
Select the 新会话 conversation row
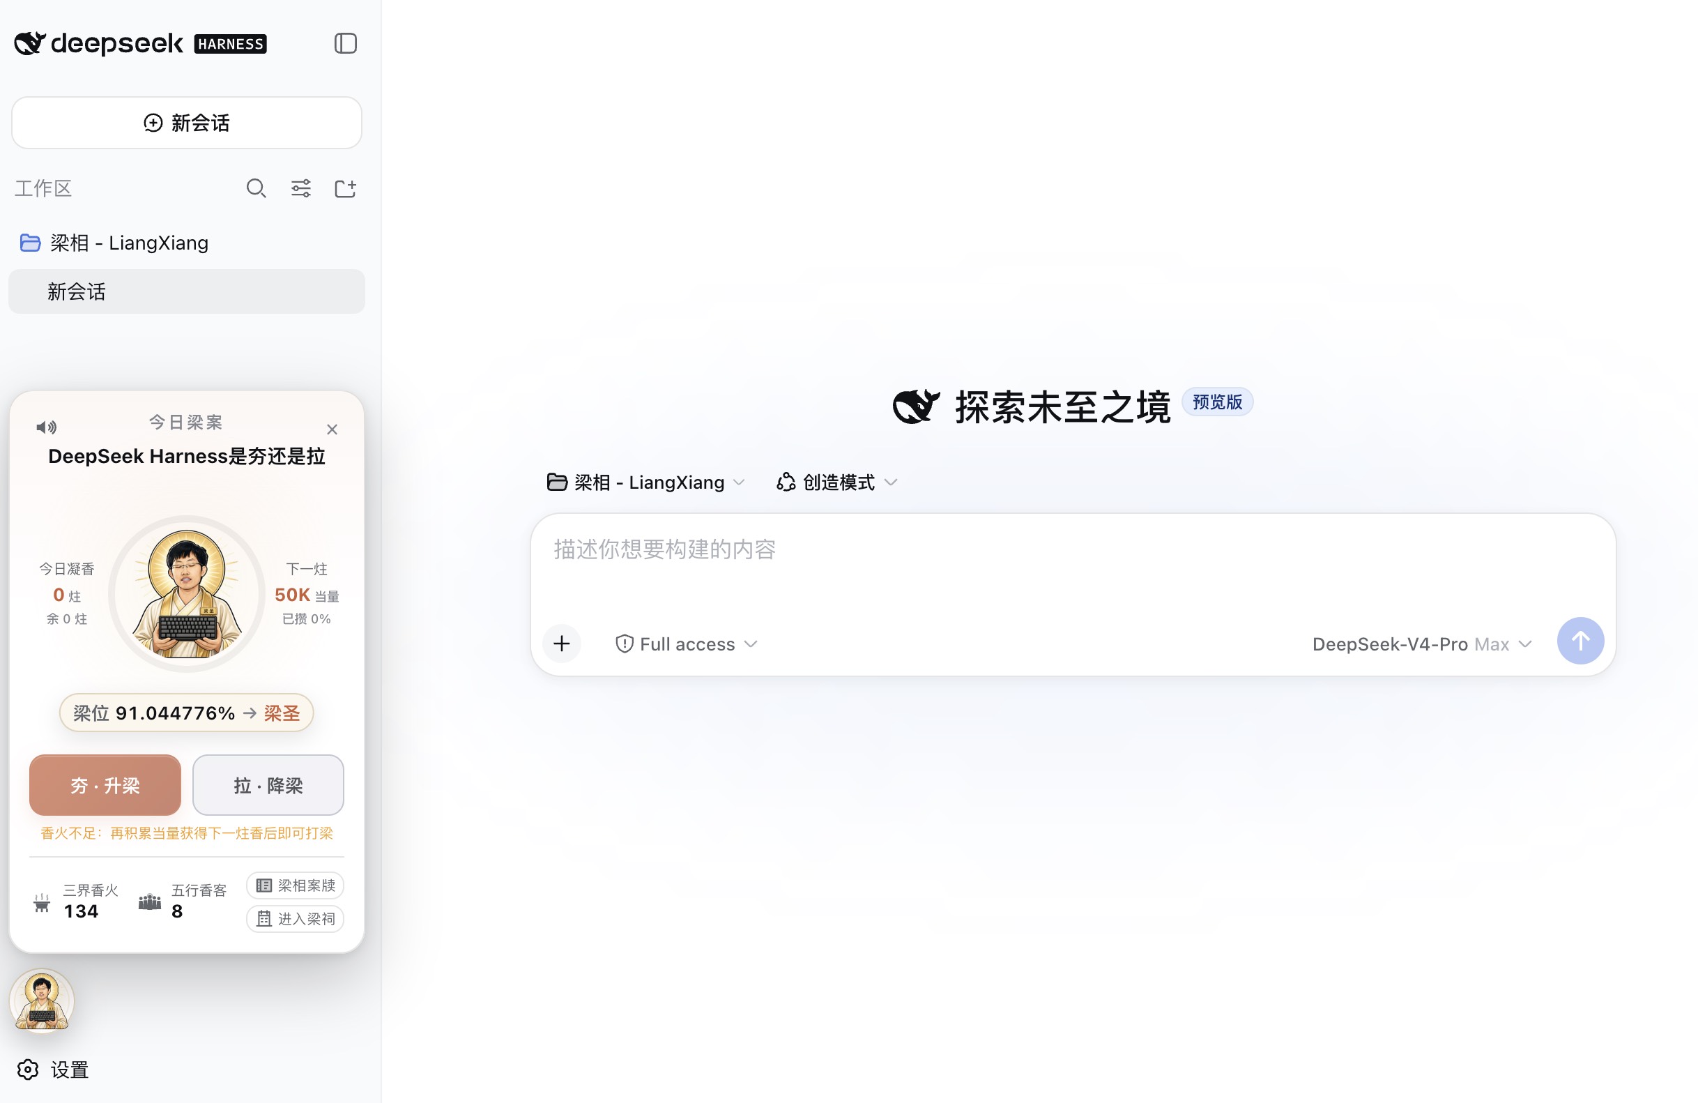pos(186,292)
